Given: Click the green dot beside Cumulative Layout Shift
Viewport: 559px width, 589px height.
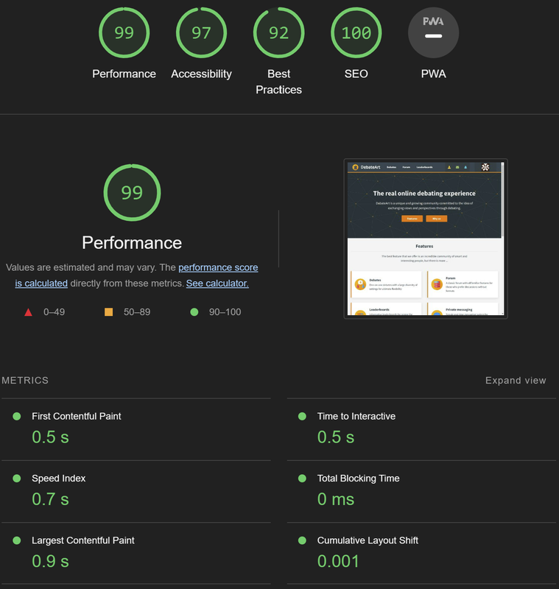Looking at the screenshot, I should [x=302, y=540].
